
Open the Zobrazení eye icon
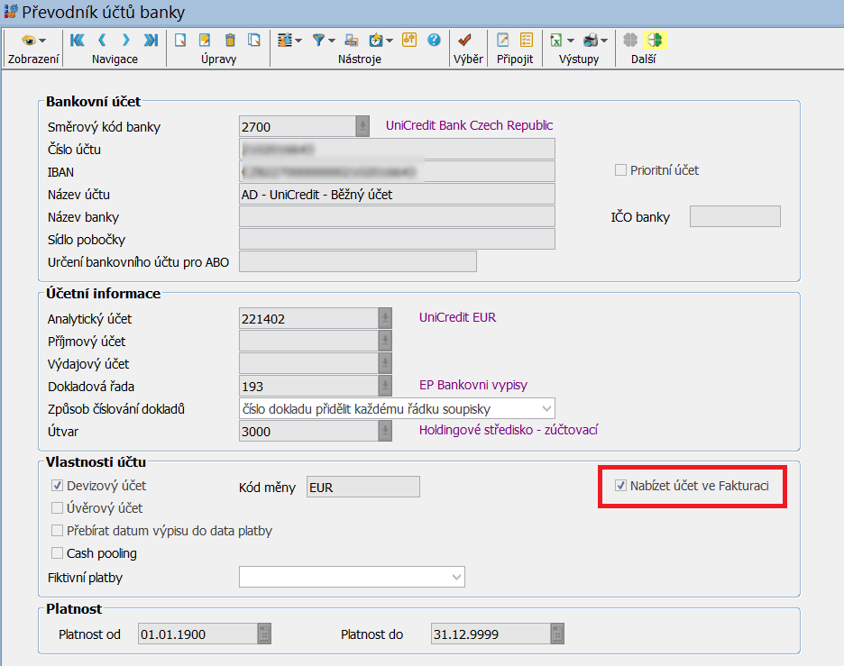(30, 40)
